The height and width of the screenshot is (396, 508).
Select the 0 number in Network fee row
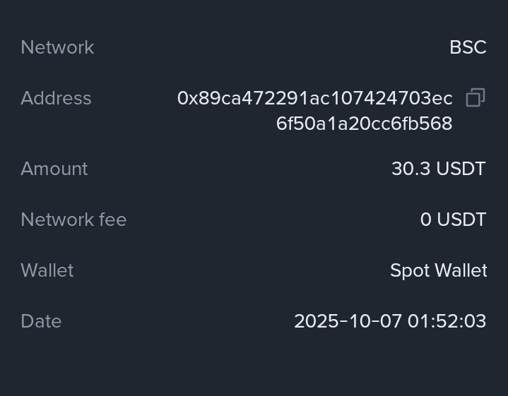click(x=425, y=220)
